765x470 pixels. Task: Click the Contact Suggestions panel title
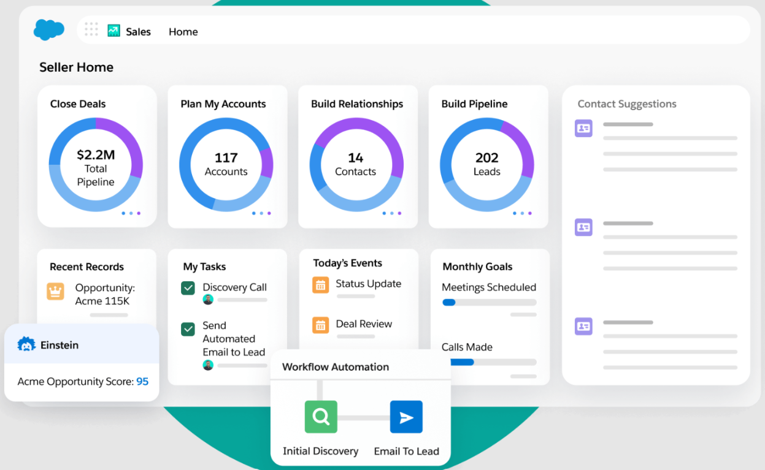pyautogui.click(x=627, y=104)
